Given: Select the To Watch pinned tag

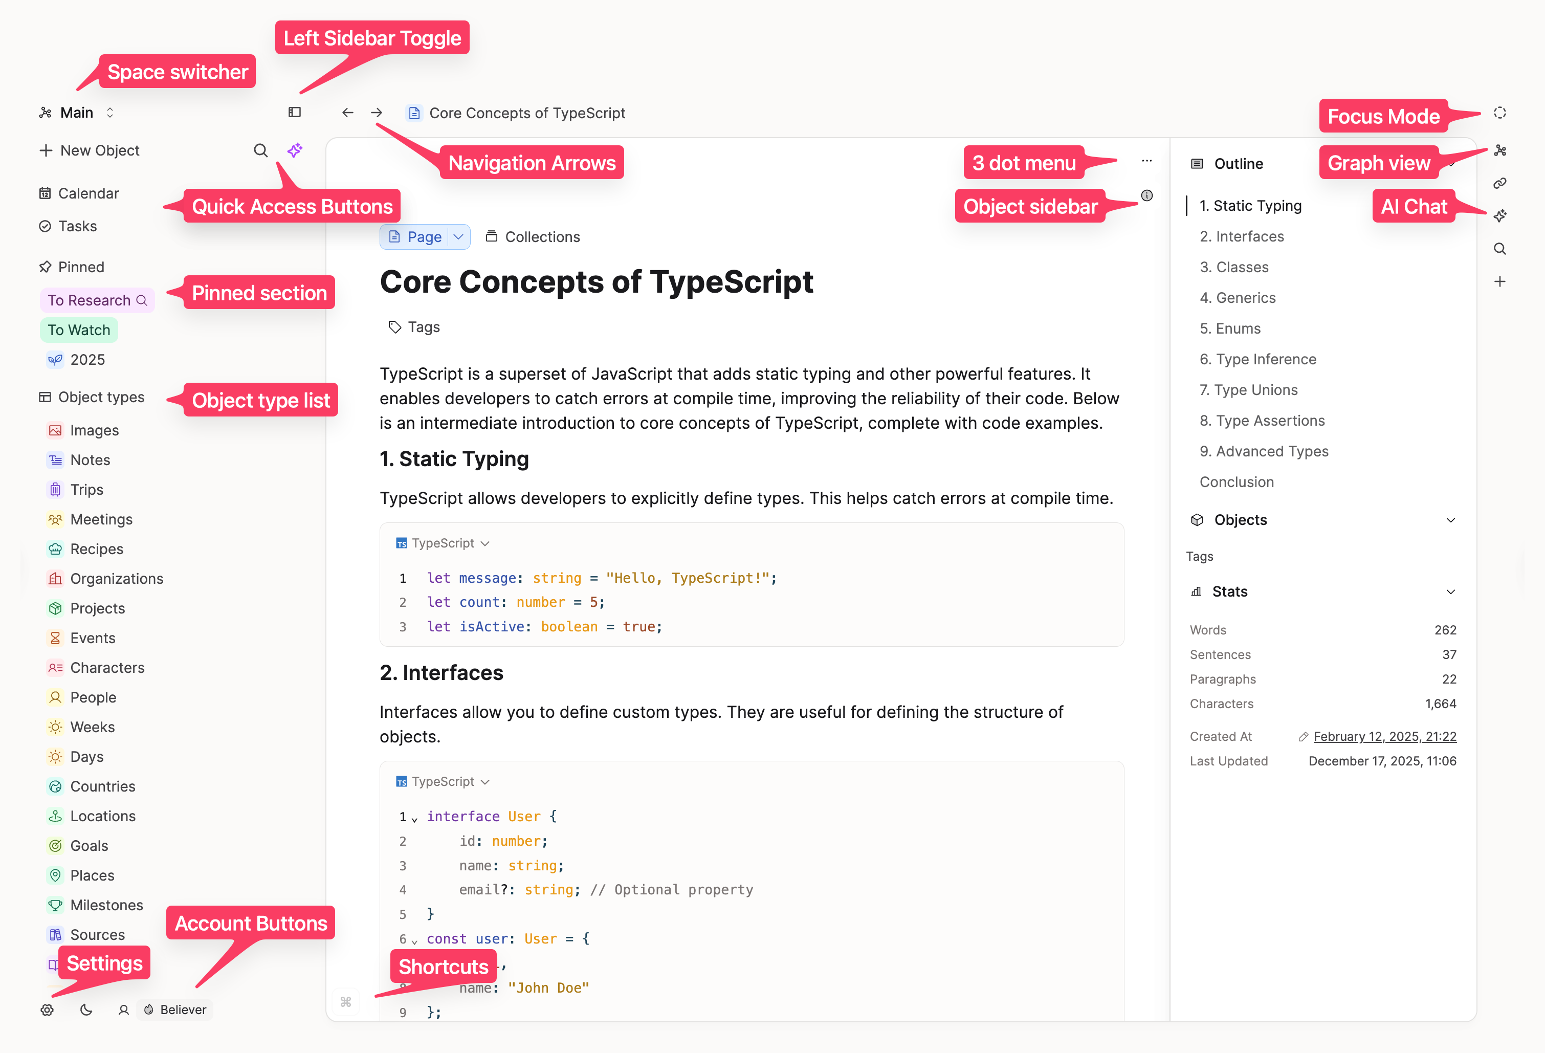Looking at the screenshot, I should (78, 330).
